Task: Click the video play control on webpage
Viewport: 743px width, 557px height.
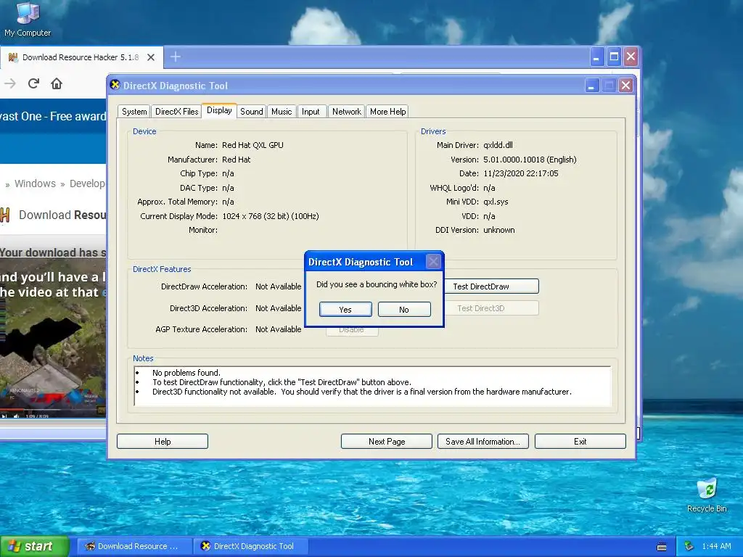Action: click(x=4, y=416)
